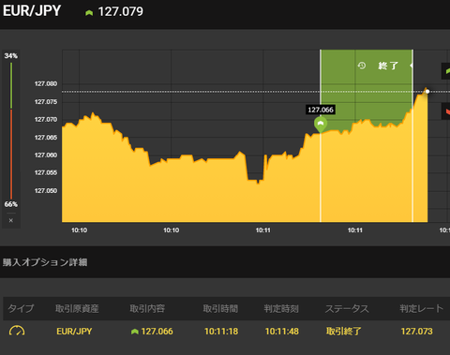Click the 127.080 price axis label

[46, 84]
